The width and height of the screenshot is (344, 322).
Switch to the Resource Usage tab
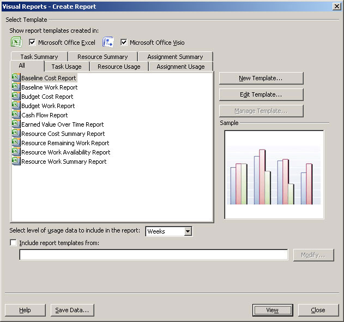119,67
